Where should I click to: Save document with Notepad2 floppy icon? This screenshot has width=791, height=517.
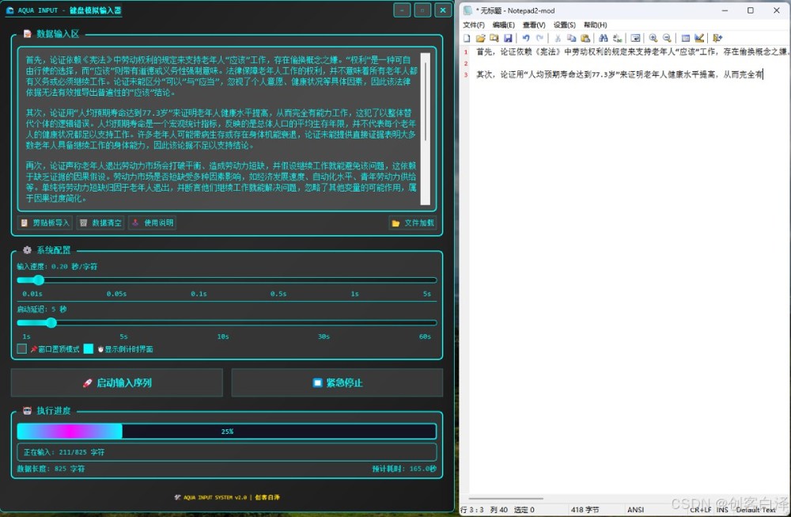[508, 38]
